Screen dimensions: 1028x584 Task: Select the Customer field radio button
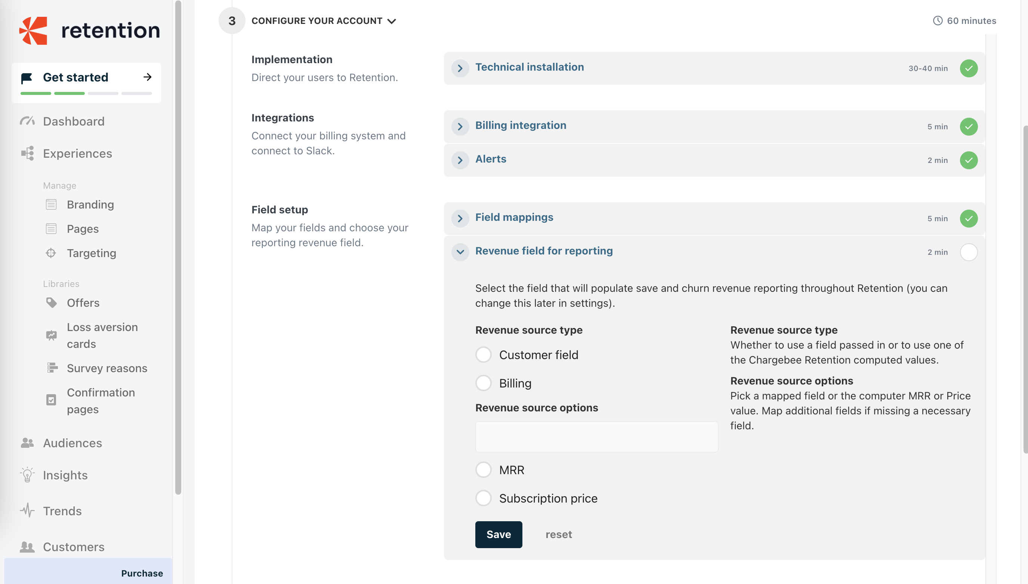(483, 355)
